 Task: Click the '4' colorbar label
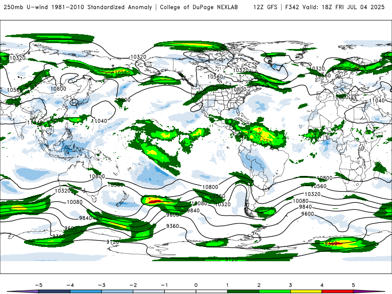pos(322,285)
